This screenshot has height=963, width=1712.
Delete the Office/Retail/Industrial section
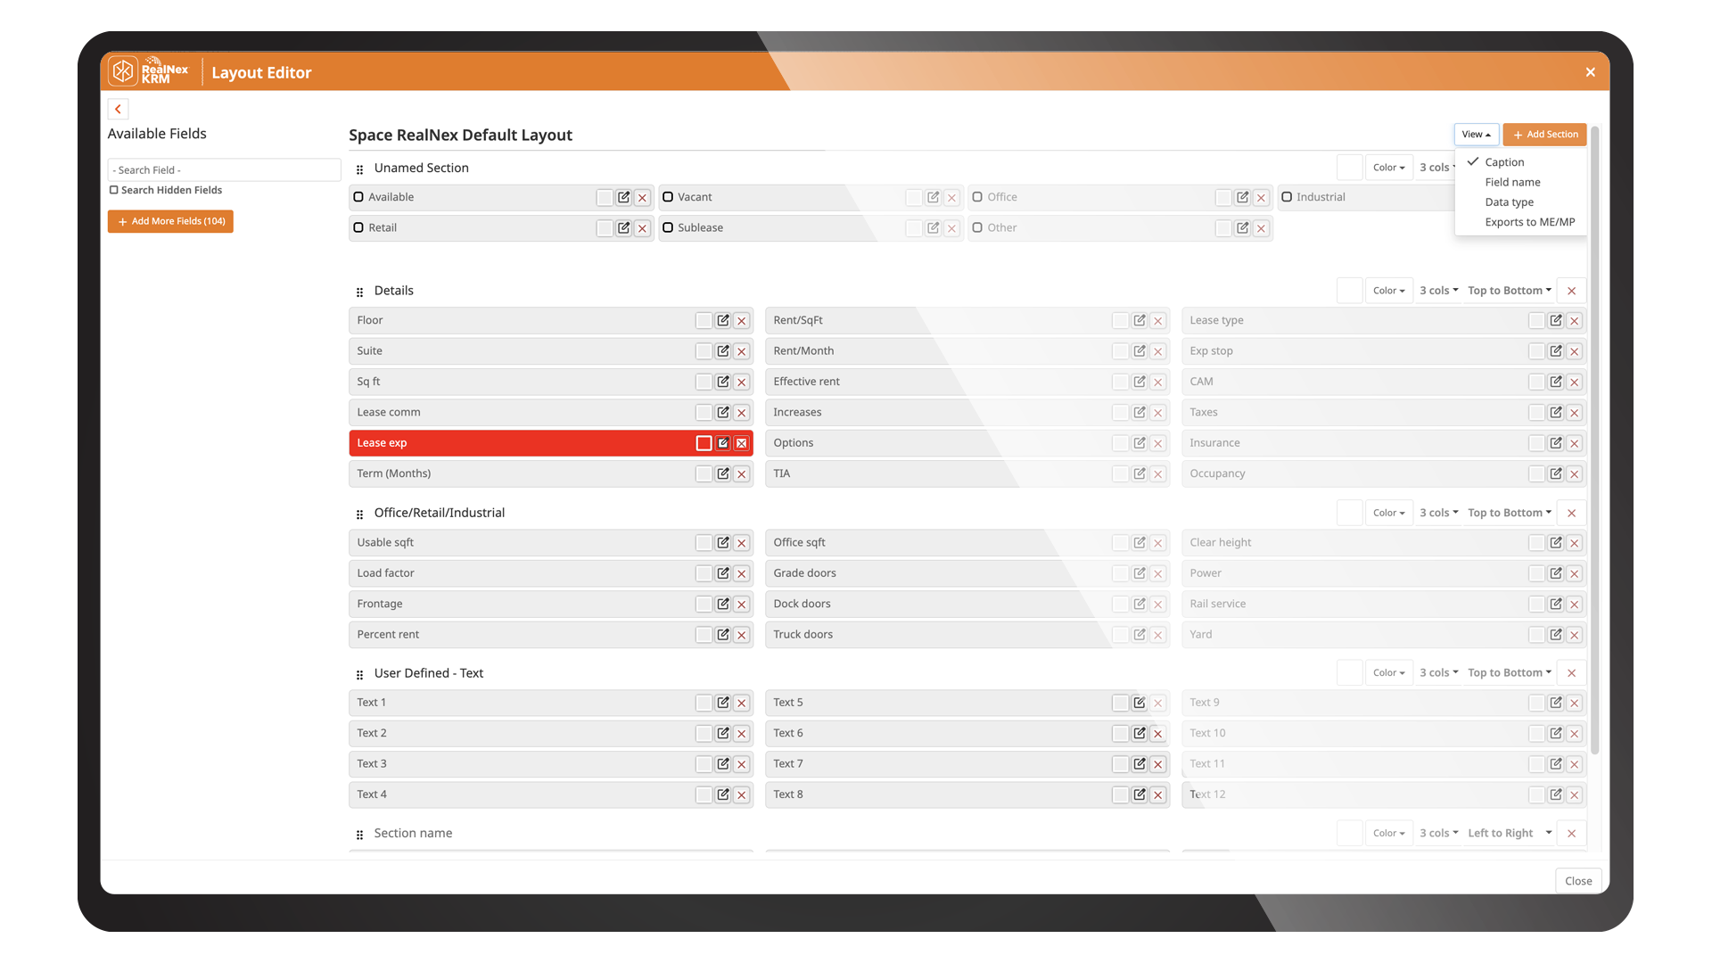pyautogui.click(x=1572, y=513)
